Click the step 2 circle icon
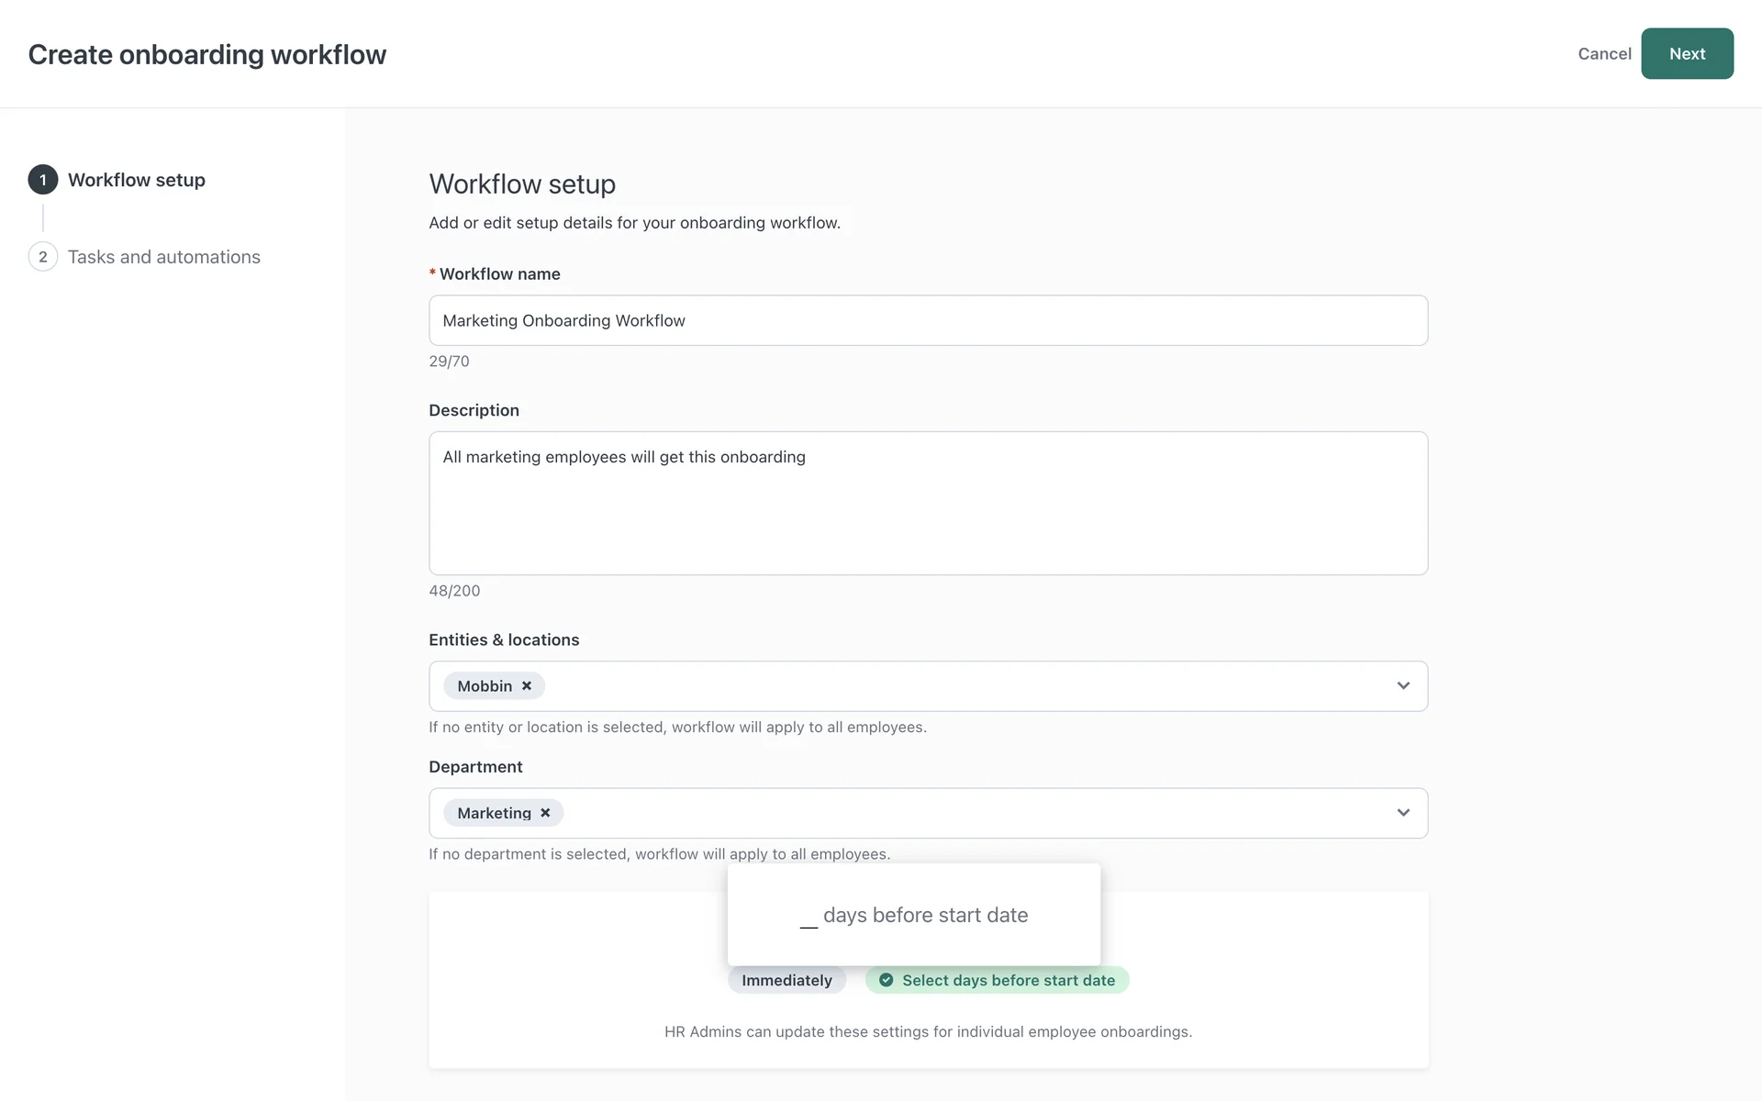1762x1101 pixels. [x=43, y=257]
